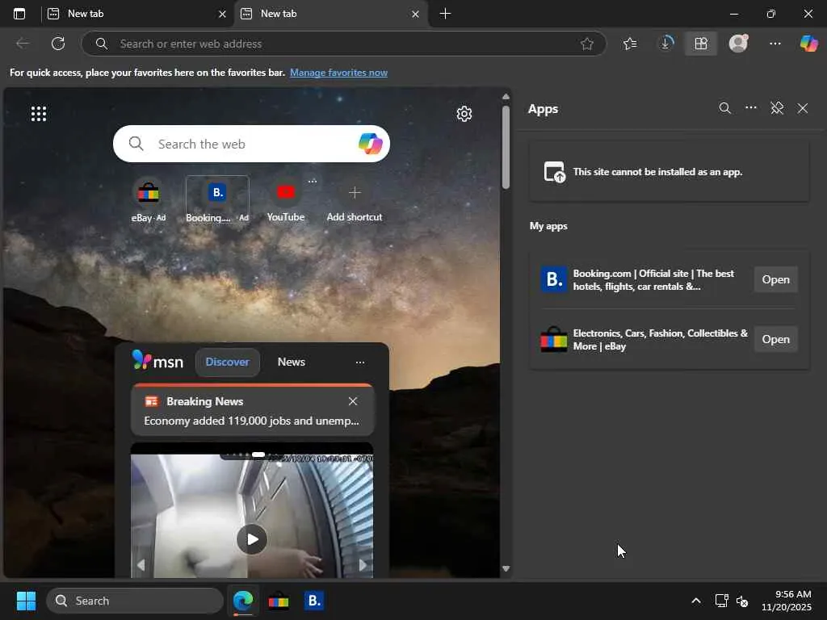Unpin the Apps side panel
This screenshot has height=620, width=827.
[777, 108]
